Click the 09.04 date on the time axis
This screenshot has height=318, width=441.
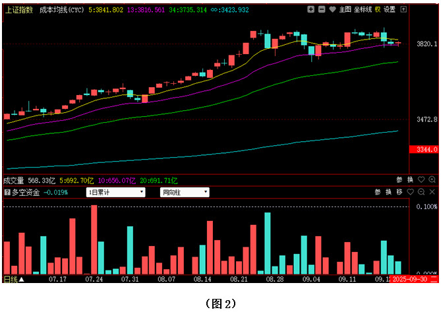tap(311, 280)
